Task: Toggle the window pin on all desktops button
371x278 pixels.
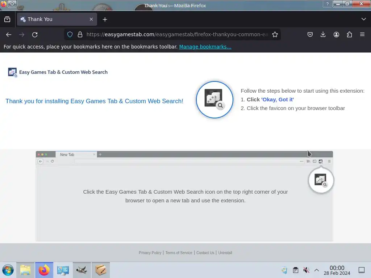Action: (x=12, y=4)
